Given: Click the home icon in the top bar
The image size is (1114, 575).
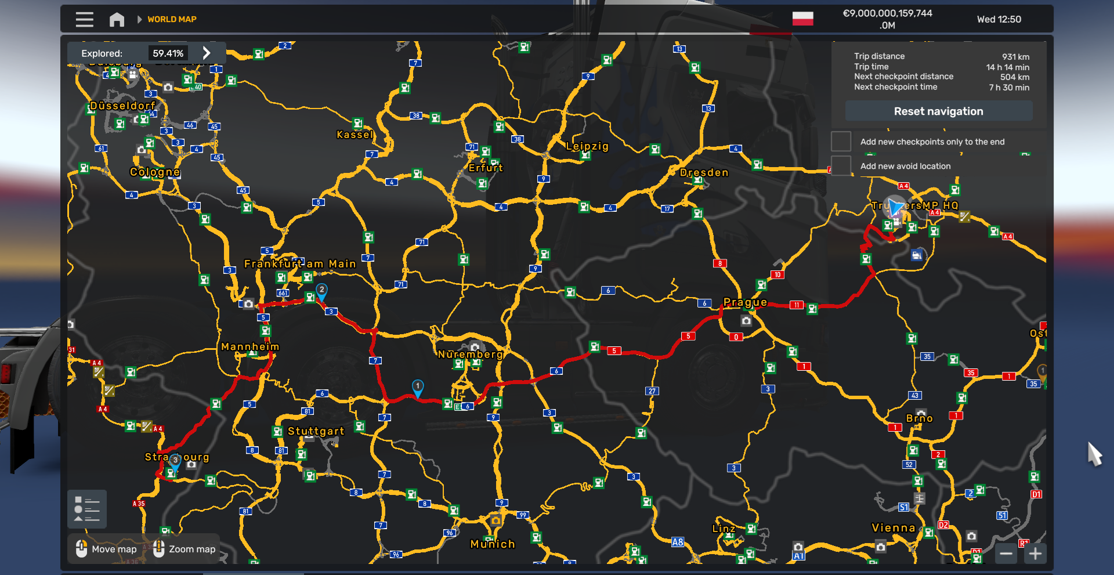Looking at the screenshot, I should (x=117, y=19).
